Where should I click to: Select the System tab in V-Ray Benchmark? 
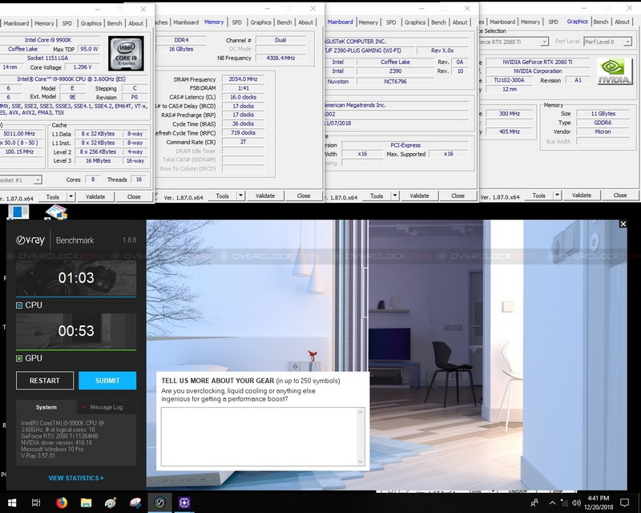(x=46, y=407)
